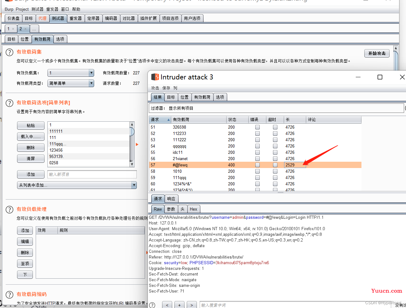Add new intruder tab with ... tab
The height and width of the screenshot is (308, 406).
pos(34,29)
